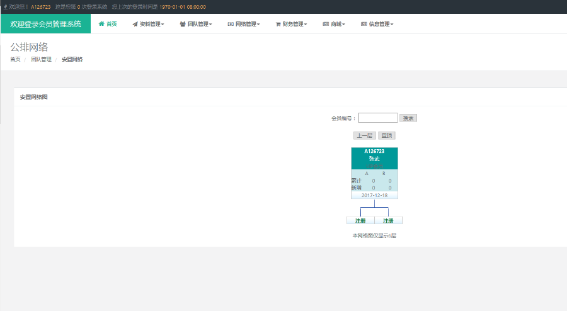Expand the 信息管理 dropdown menu
The height and width of the screenshot is (311, 567).
pyautogui.click(x=377, y=24)
